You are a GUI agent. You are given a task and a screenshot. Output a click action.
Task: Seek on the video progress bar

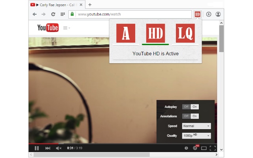123,143
